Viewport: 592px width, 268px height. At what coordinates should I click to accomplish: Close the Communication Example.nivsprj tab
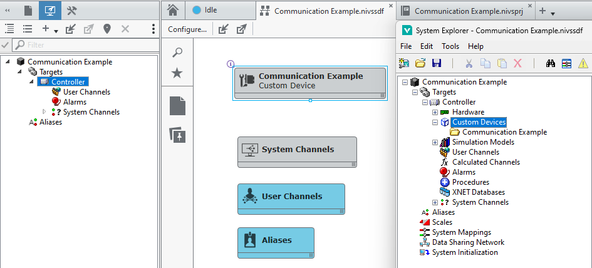[x=530, y=6]
